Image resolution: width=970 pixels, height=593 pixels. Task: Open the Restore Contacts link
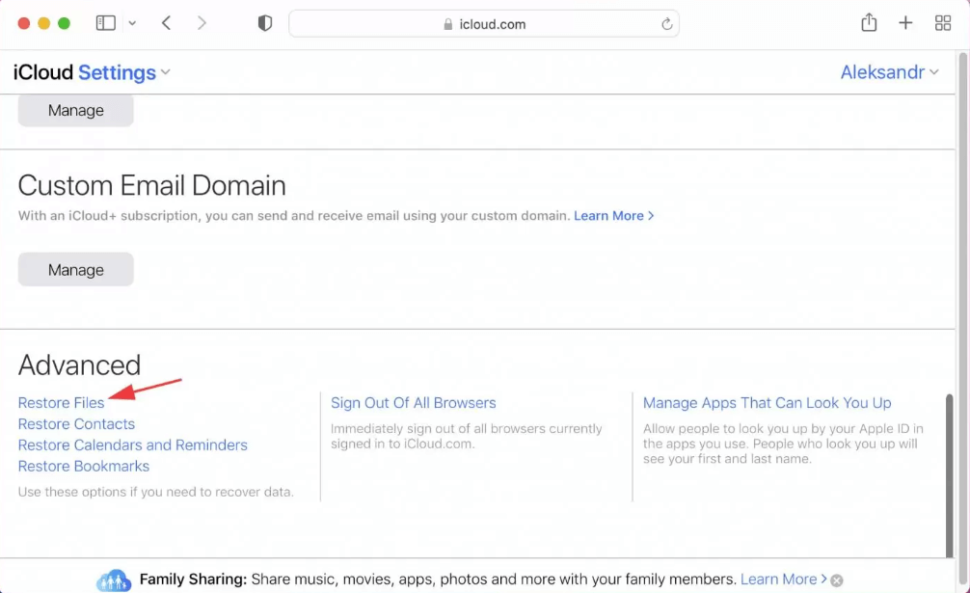click(x=76, y=423)
